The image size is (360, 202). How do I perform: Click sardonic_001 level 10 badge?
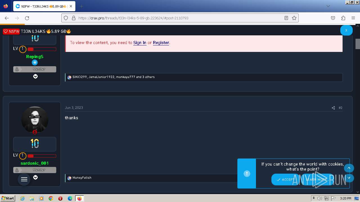point(35,144)
